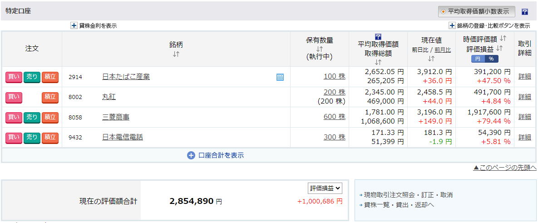The image size is (538, 223).
Task: Buy 丸紅 with 買い button
Action: click(14, 97)
